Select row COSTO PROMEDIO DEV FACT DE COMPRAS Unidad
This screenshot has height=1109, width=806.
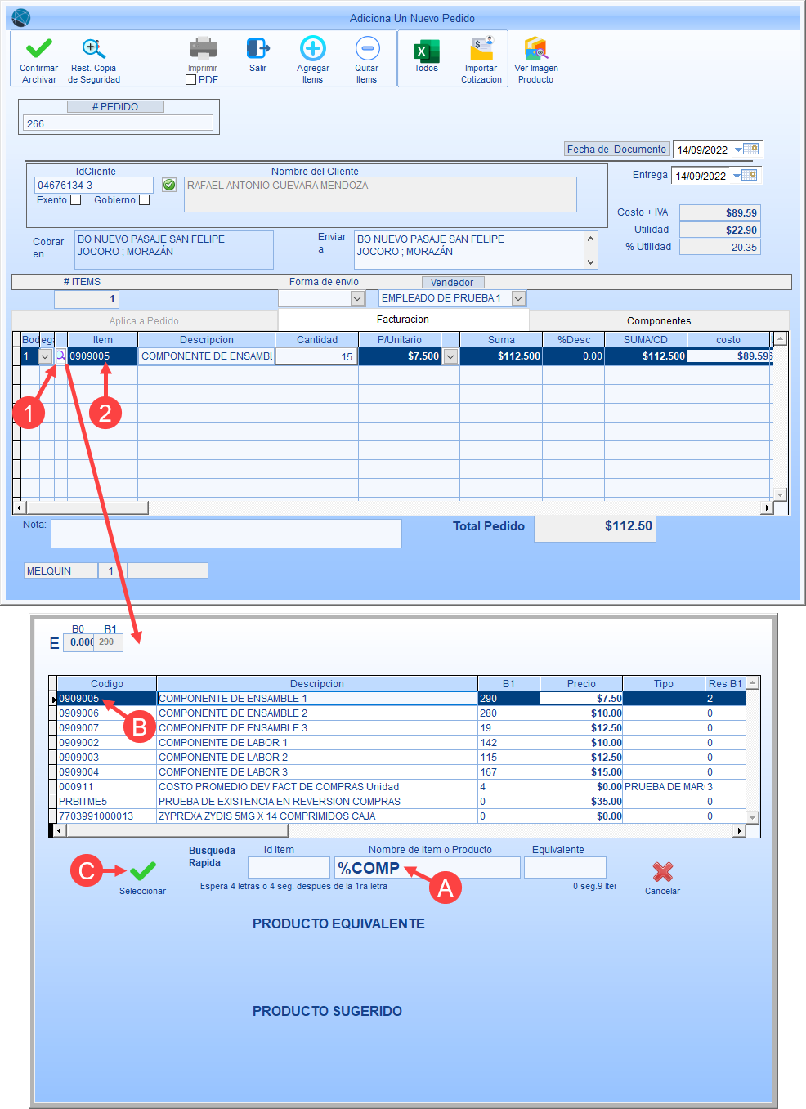(x=396, y=787)
